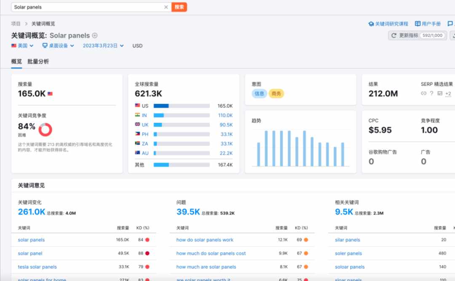
Task: Click the KD 84 red dot indicator
Action: tap(147, 240)
